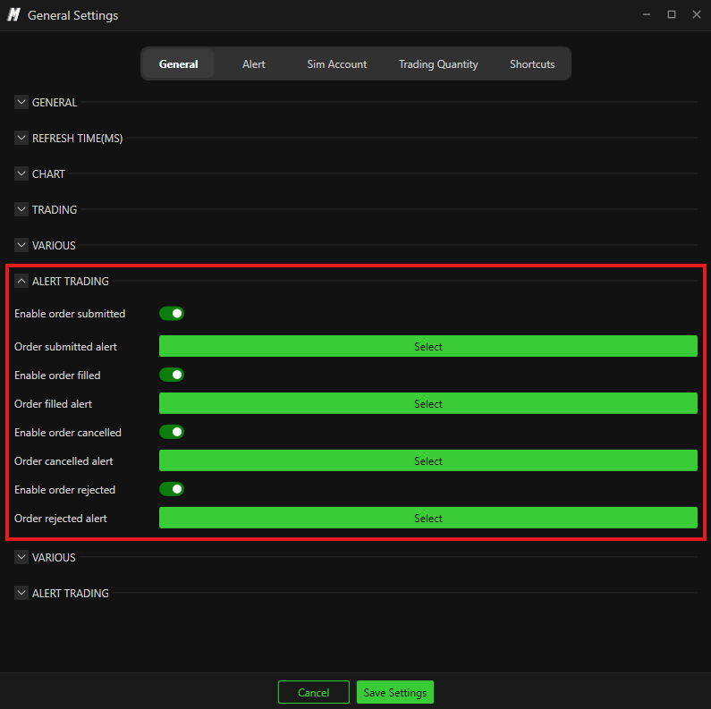Image resolution: width=711 pixels, height=709 pixels.
Task: Toggle the Enable order cancelled switch
Action: pyautogui.click(x=172, y=432)
